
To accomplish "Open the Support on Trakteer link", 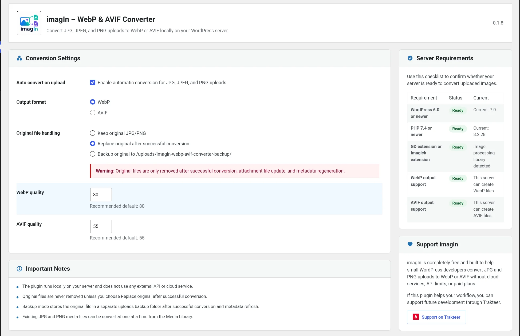I will tap(436, 317).
